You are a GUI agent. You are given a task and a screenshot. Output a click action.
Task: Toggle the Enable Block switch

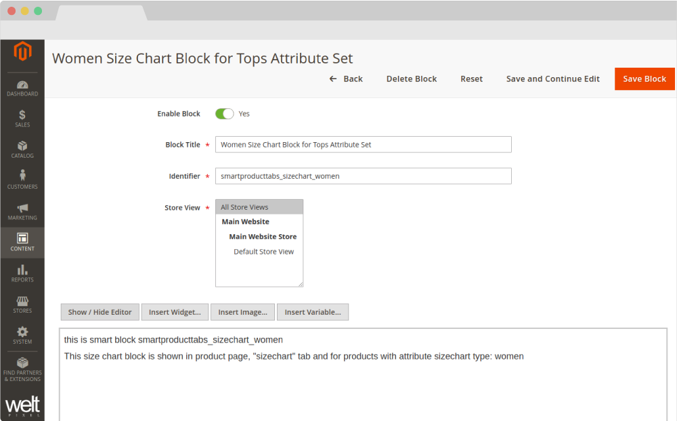click(x=224, y=114)
